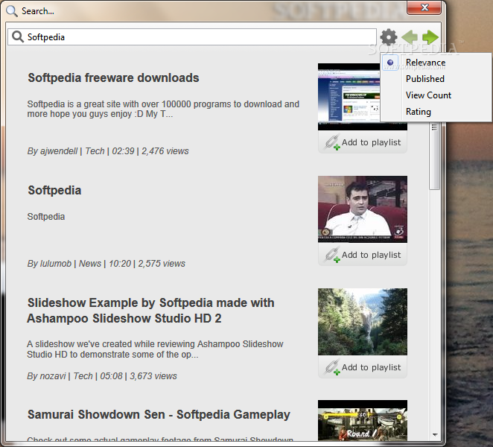Click into the Softpedia search input field
Screen dimensions: 493x447
tap(192, 37)
